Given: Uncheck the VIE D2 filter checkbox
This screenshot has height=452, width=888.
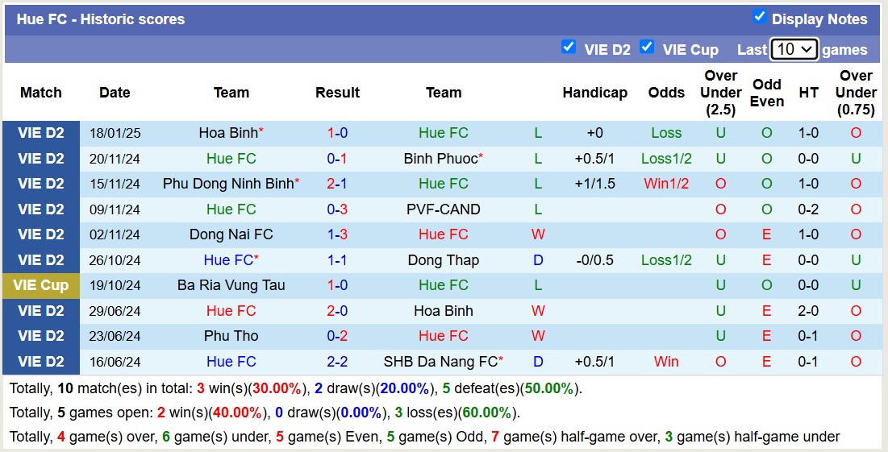Looking at the screenshot, I should [x=569, y=48].
